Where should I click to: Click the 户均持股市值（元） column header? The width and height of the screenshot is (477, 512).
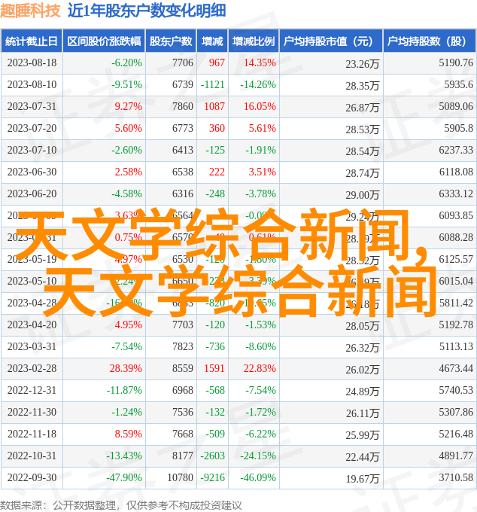pyautogui.click(x=330, y=41)
